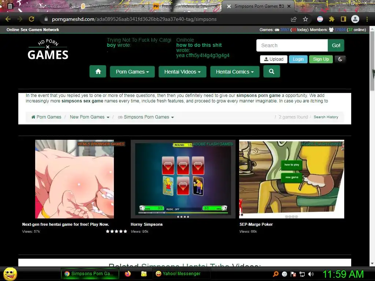This screenshot has width=375, height=281.
Task: Go back using the browser back arrow
Action: tap(8, 19)
